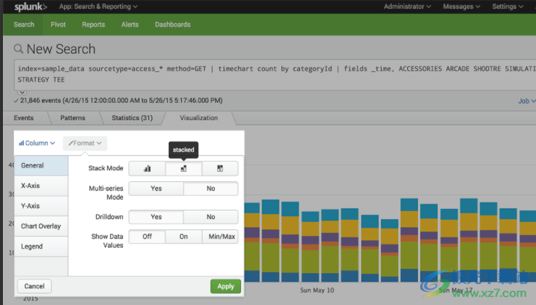Click inside the search query input

click(275, 74)
